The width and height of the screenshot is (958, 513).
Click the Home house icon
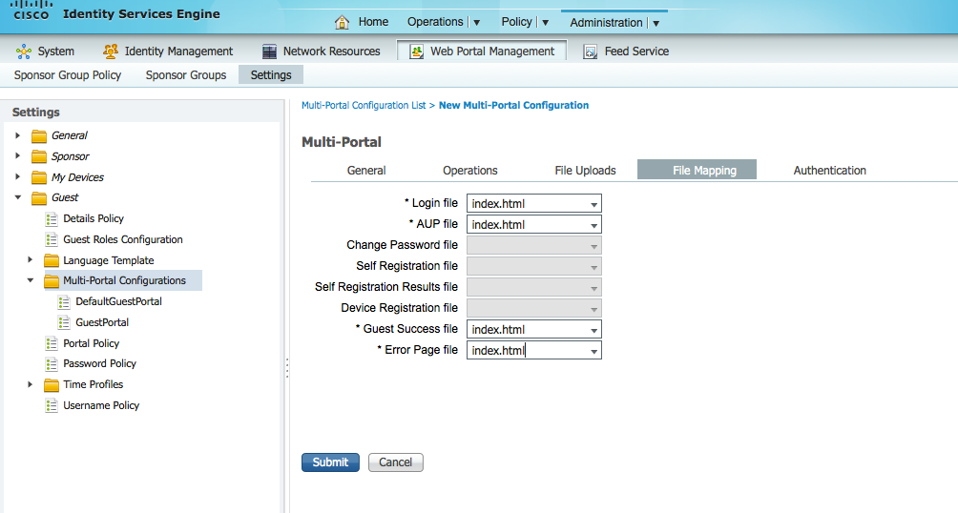pyautogui.click(x=343, y=22)
